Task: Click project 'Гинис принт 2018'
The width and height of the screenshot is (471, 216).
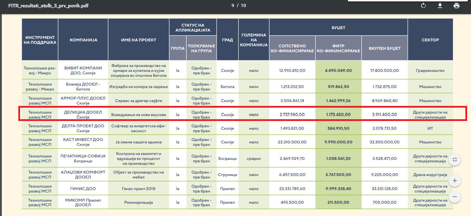Action: tap(139, 189)
